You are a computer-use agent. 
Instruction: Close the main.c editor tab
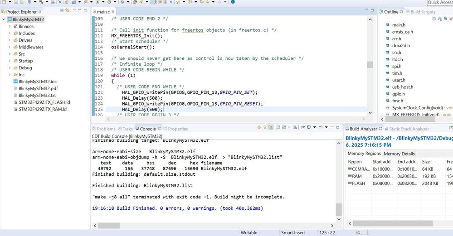(x=113, y=11)
